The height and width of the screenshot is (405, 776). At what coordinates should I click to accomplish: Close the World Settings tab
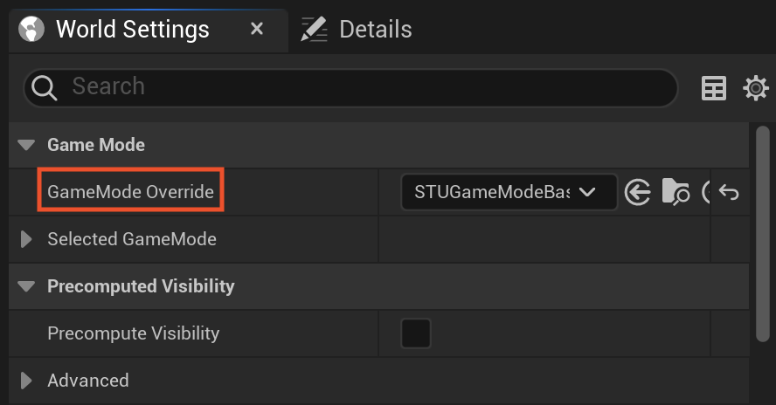point(257,29)
